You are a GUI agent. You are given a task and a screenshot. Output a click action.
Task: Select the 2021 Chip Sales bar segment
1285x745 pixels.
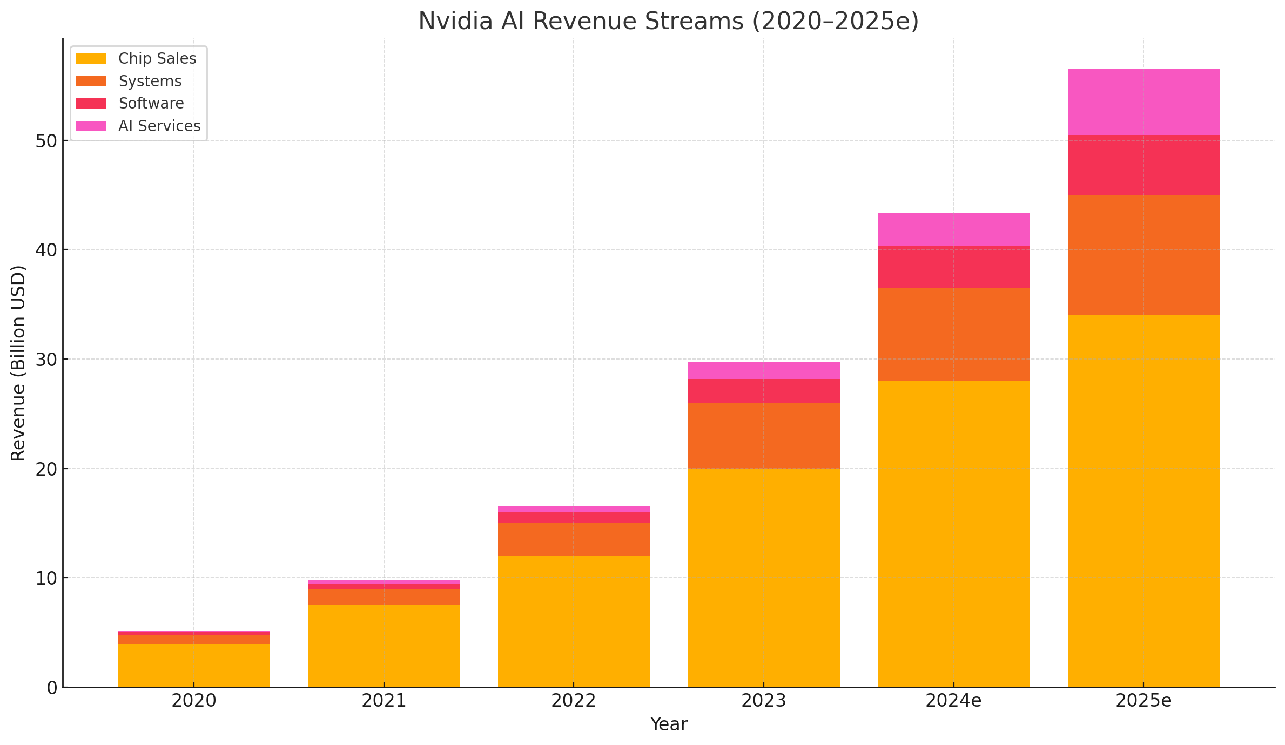tap(384, 646)
